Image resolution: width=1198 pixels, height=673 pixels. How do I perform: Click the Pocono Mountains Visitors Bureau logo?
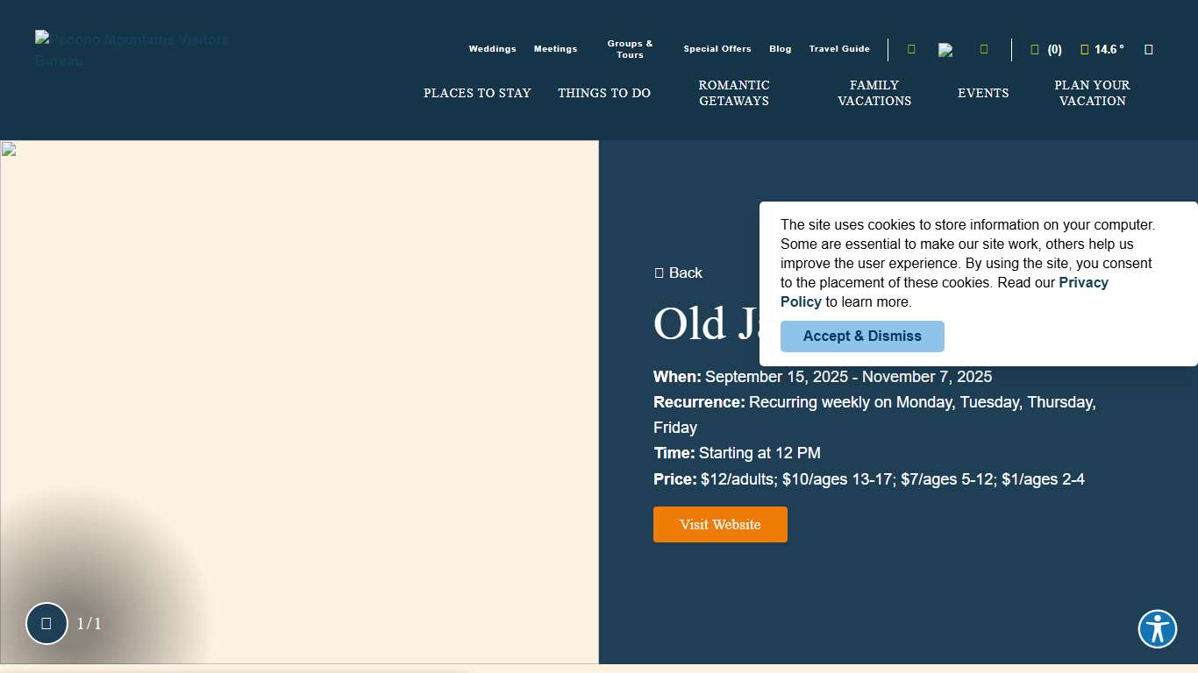[132, 50]
